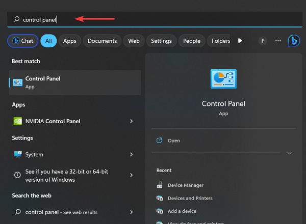Click the 'control panel' search text field
Image resolution: width=306 pixels, height=224 pixels.
click(x=155, y=19)
